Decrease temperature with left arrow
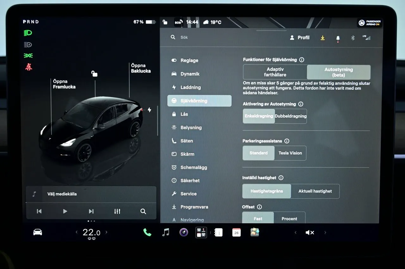The image size is (405, 269). click(x=76, y=232)
